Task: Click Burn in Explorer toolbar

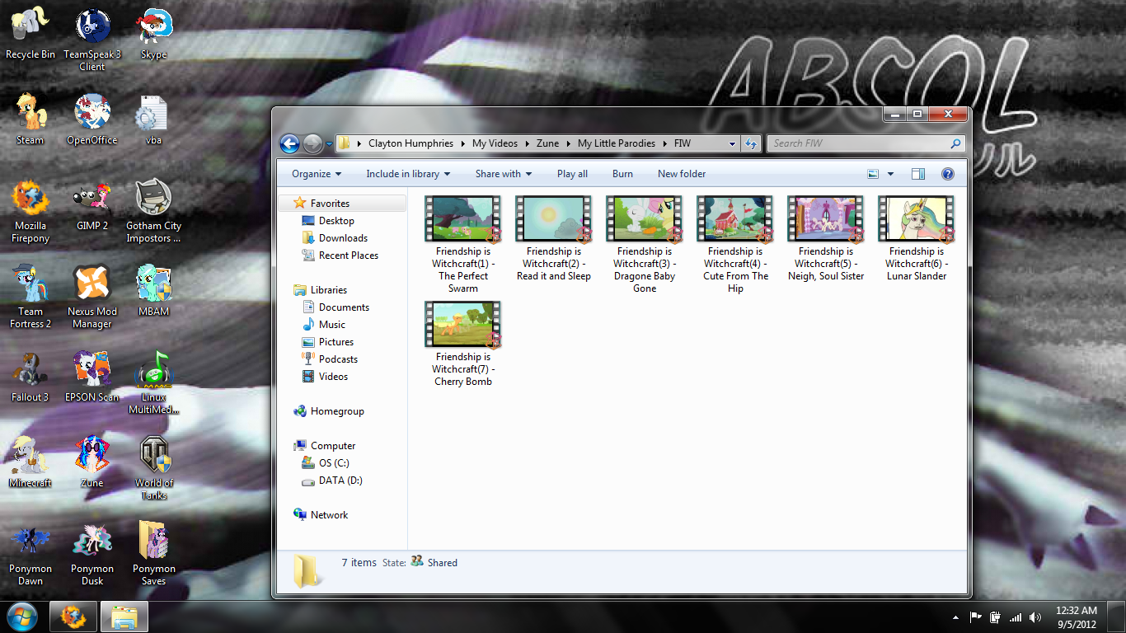Action: coord(622,174)
